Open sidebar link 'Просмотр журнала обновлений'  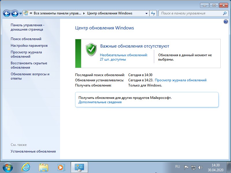coord(26,54)
